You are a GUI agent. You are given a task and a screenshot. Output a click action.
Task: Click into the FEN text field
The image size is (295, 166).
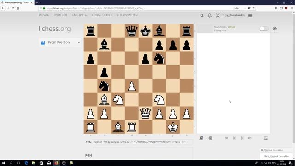pos(143,142)
